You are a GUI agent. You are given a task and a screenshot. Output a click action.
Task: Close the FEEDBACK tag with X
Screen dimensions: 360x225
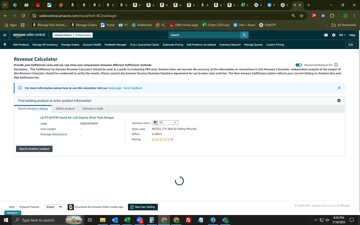tap(19, 213)
